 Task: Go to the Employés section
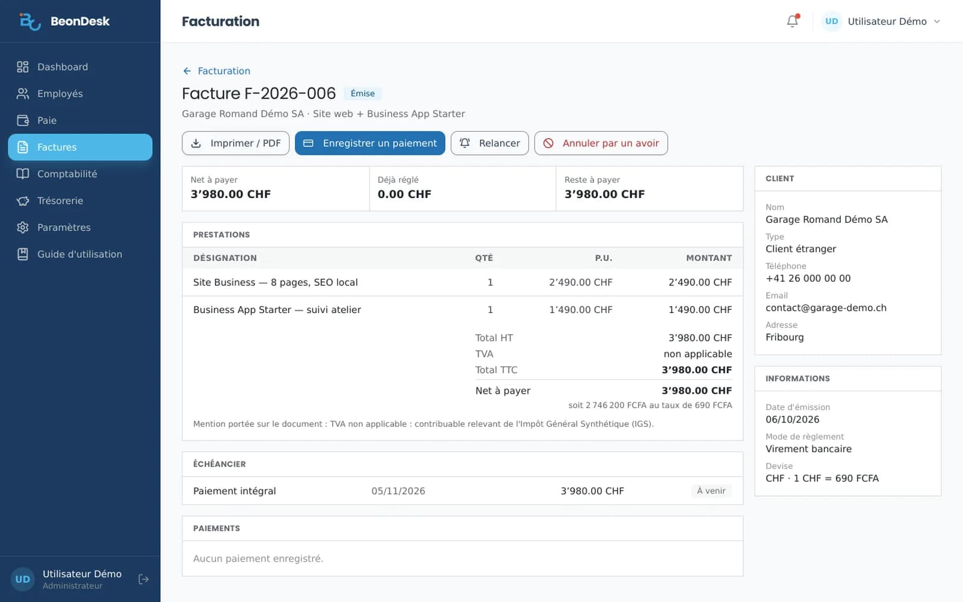[x=80, y=93]
